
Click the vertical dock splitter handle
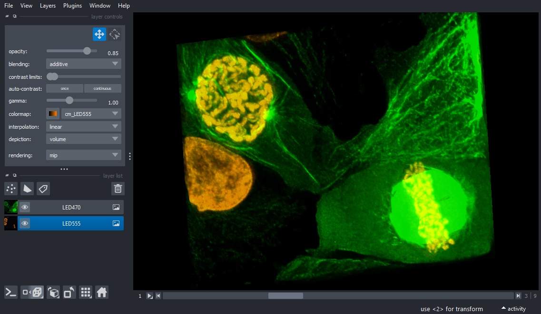tap(130, 156)
